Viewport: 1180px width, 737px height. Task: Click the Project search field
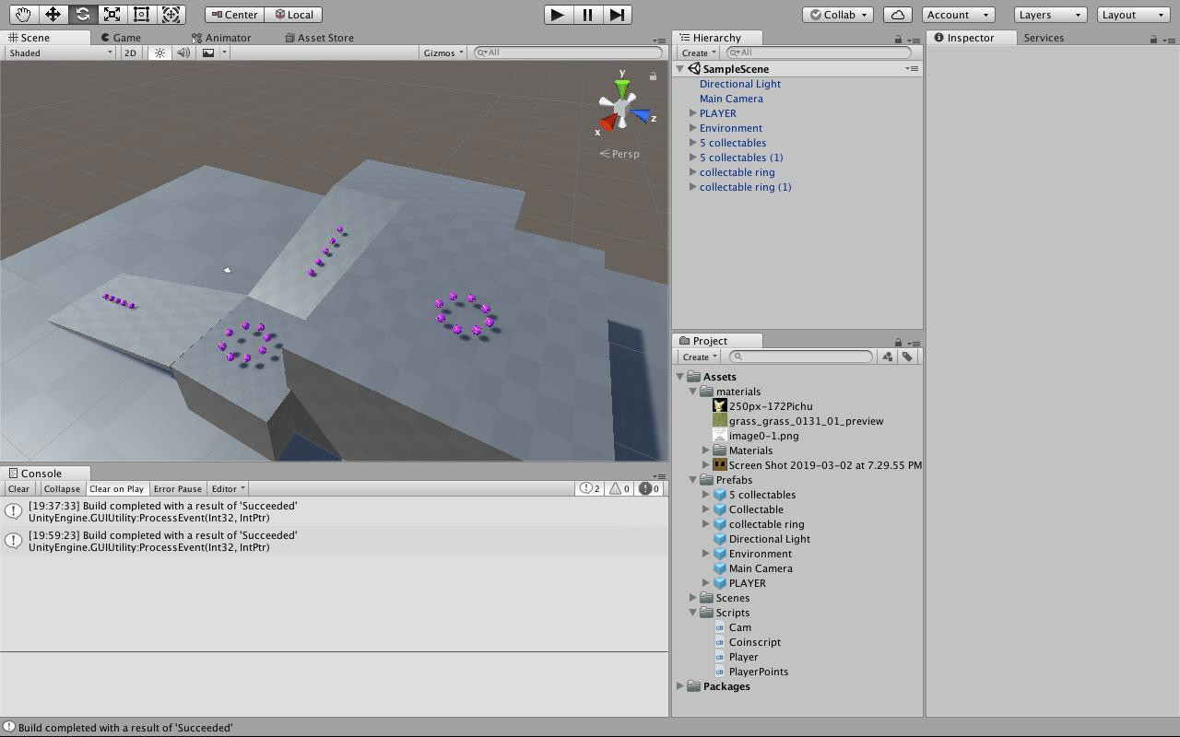click(802, 357)
